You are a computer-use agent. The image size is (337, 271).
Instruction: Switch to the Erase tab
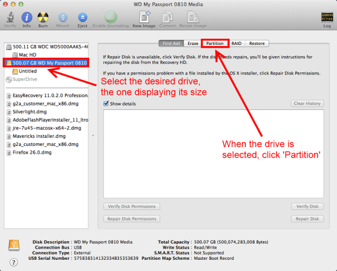(193, 43)
